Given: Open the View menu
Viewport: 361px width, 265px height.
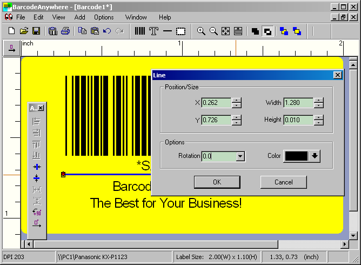Looking at the screenshot, I should pyautogui.click(x=58, y=17).
